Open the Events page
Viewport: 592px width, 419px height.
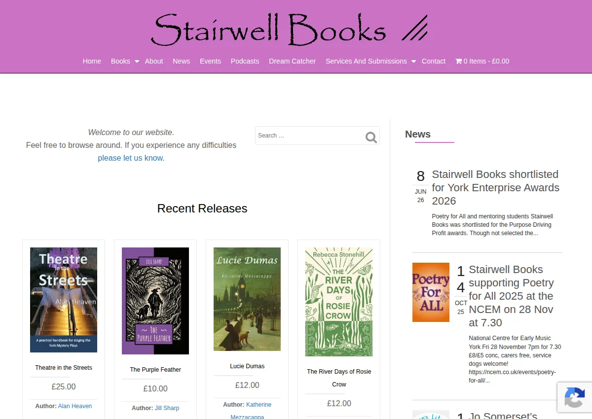point(210,61)
